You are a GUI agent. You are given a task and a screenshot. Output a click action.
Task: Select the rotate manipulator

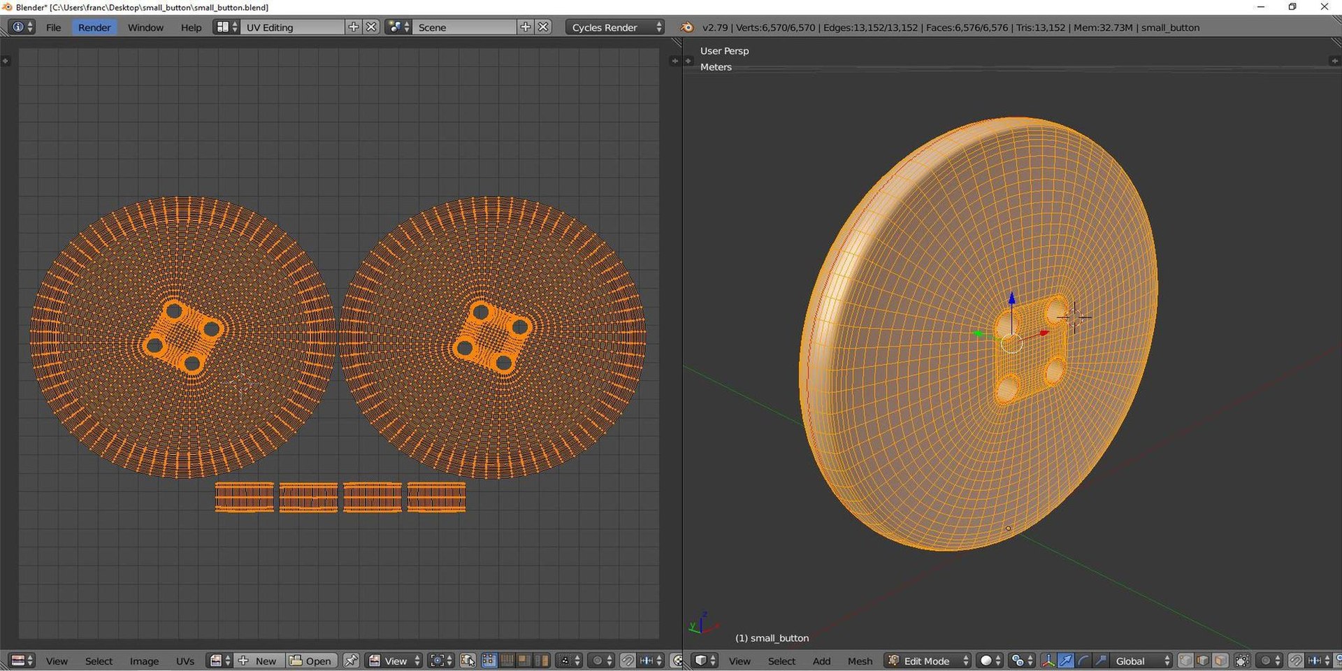pyautogui.click(x=1083, y=661)
